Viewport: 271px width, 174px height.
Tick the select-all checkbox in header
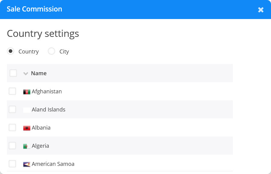(13, 73)
